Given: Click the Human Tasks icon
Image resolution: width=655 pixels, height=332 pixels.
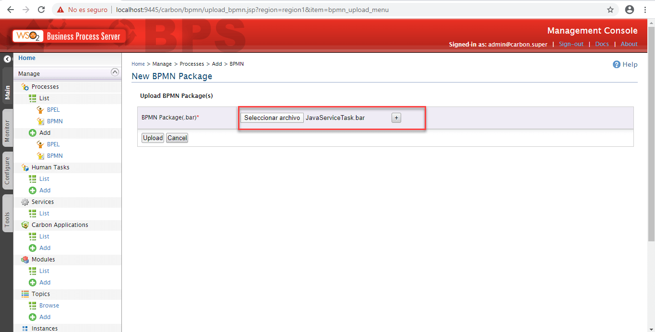Looking at the screenshot, I should tap(24, 167).
